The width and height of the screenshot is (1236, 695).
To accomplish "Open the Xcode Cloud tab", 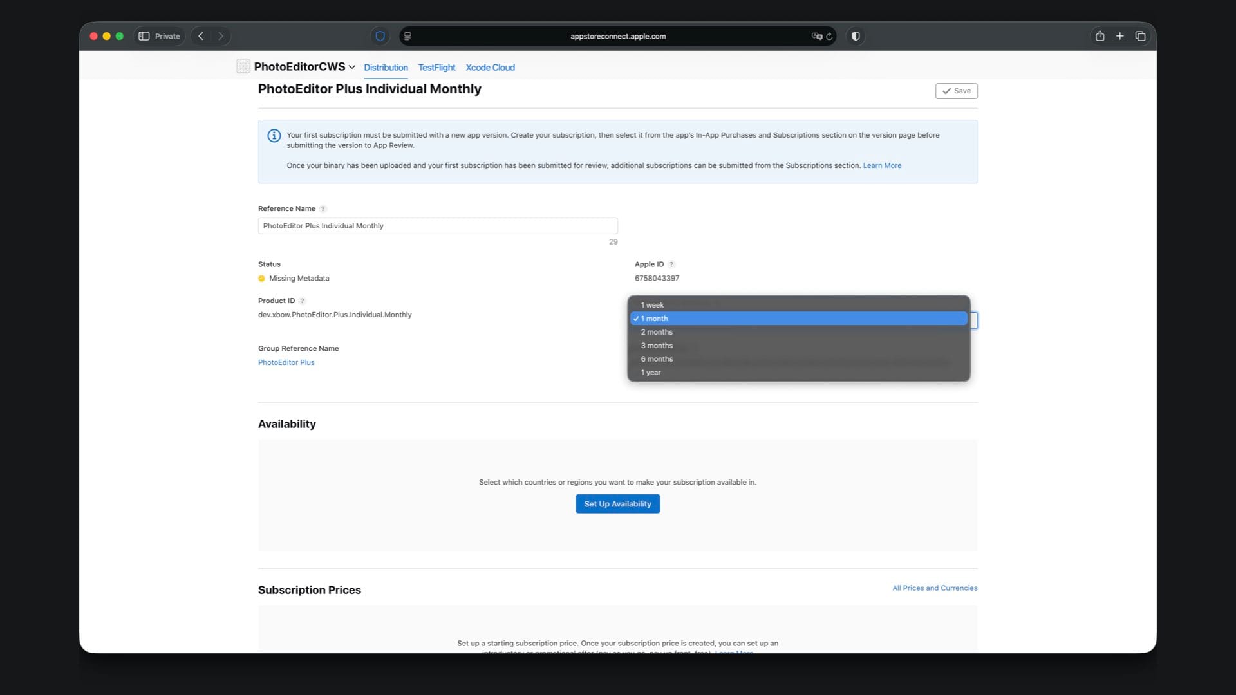I will [x=490, y=68].
